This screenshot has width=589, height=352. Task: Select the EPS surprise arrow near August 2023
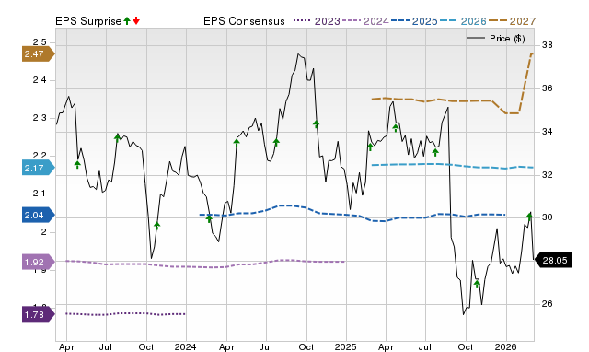(x=117, y=138)
